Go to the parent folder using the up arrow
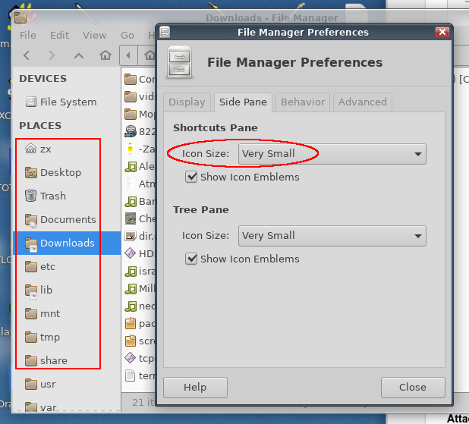This screenshot has height=424, width=469. click(x=80, y=55)
